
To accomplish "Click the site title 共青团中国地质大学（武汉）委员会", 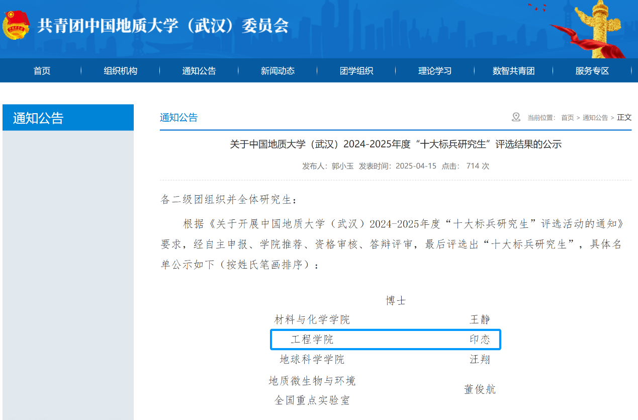I will 163,25.
